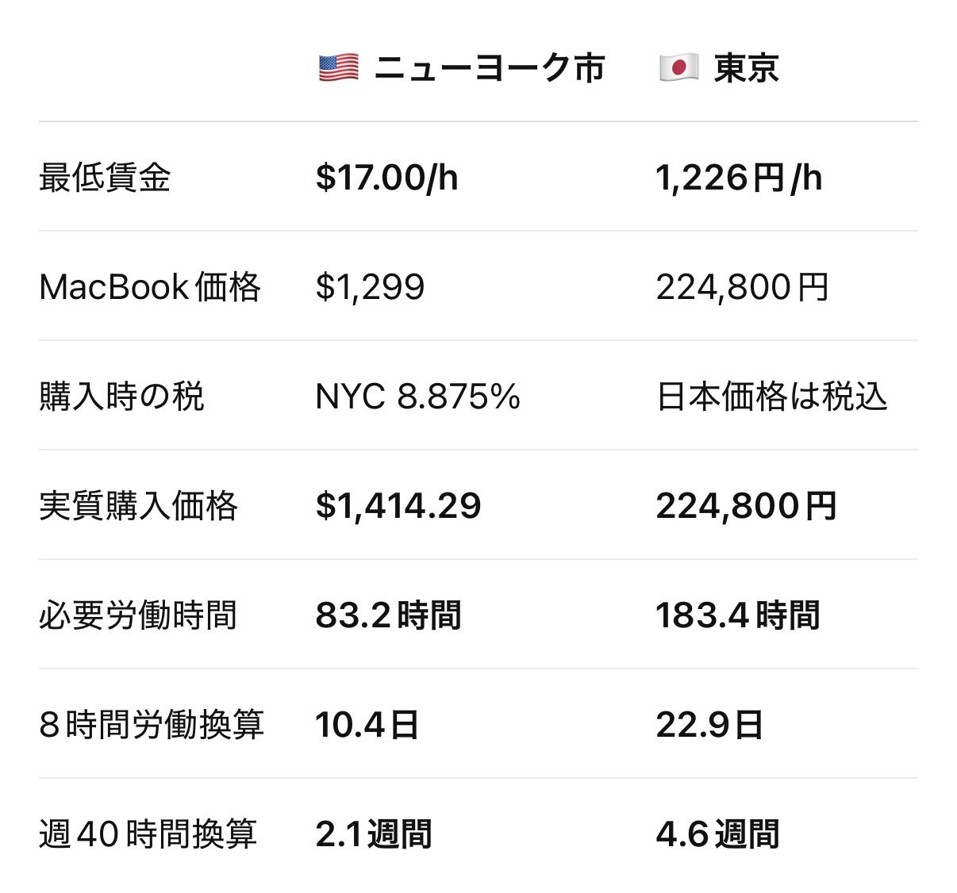Select the $1,299 MacBook price
The height and width of the screenshot is (893, 957).
pos(370,286)
